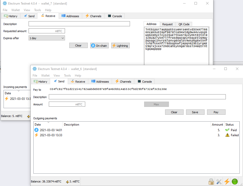Image resolution: width=243 pixels, height=186 pixels.
Task: Click yellow Failed warning icon
Action: (x=227, y=135)
